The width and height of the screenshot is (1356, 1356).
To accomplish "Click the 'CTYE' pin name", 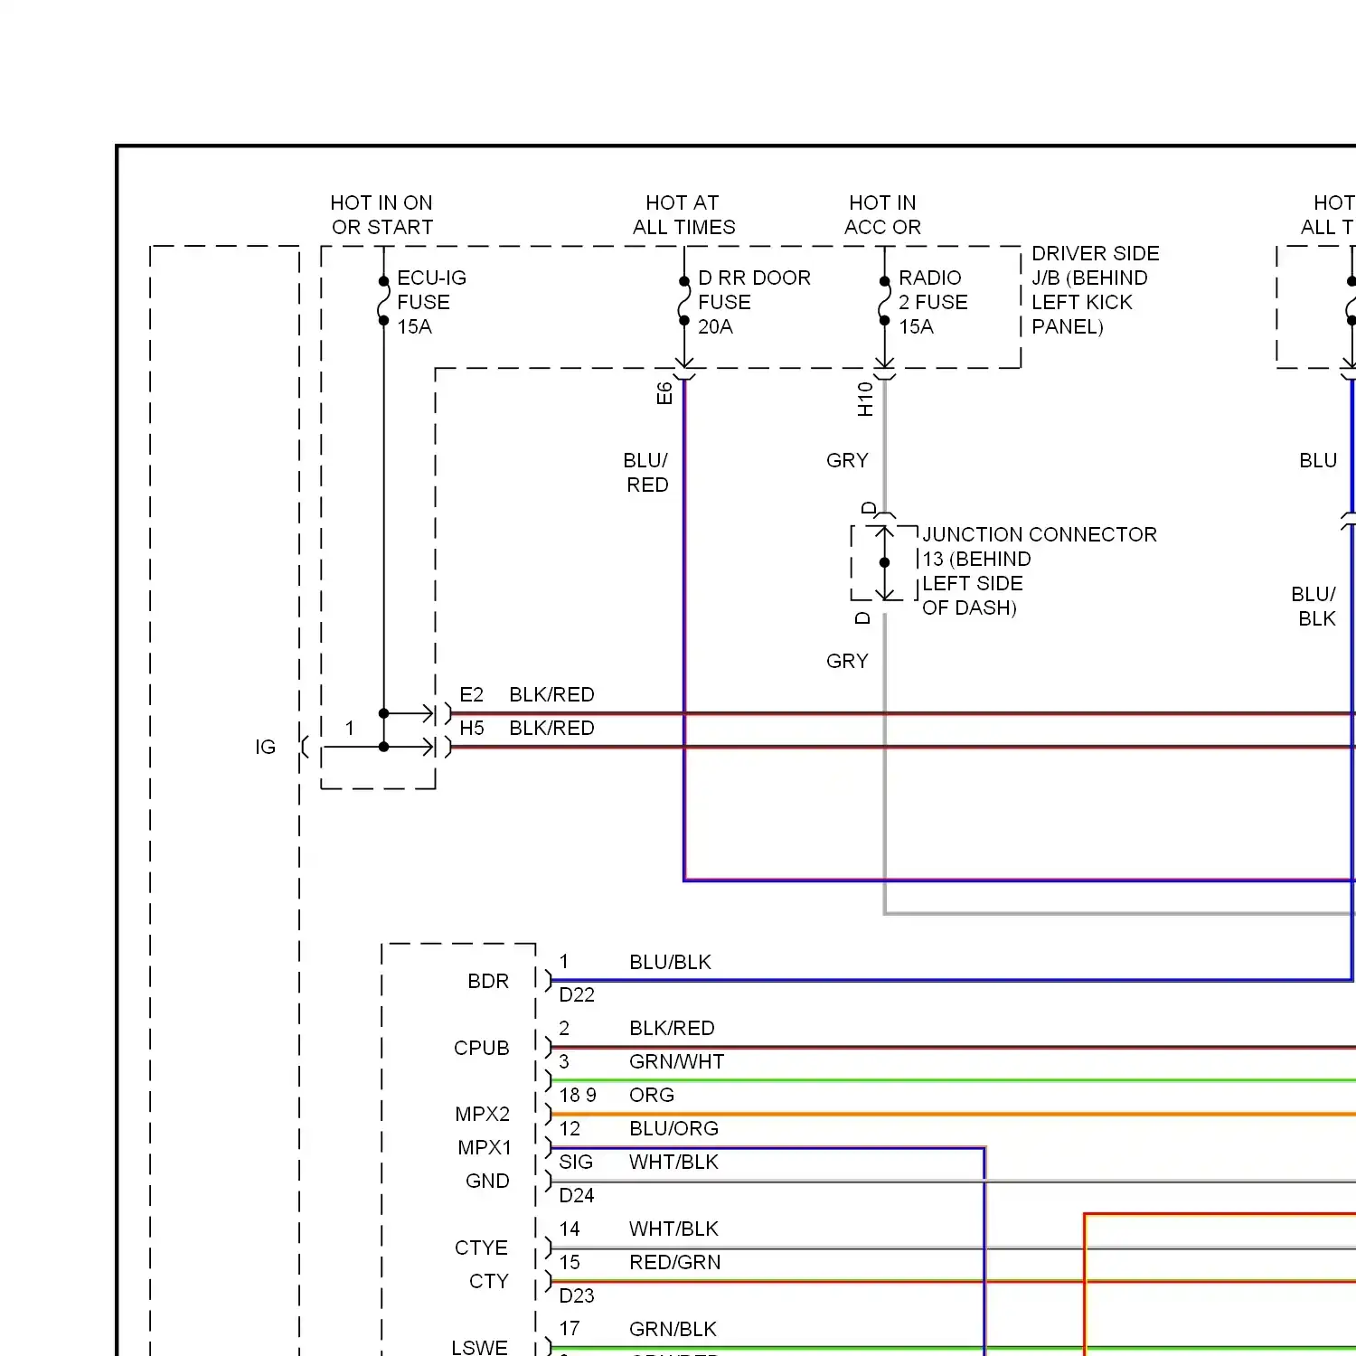I will point(482,1248).
